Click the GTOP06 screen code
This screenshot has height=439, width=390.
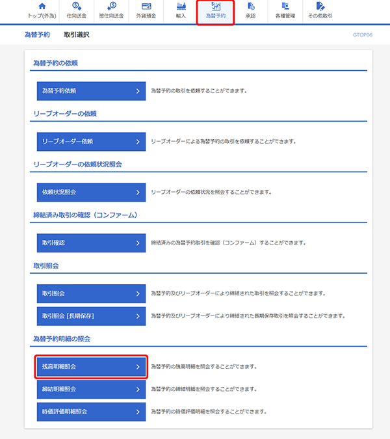(363, 35)
